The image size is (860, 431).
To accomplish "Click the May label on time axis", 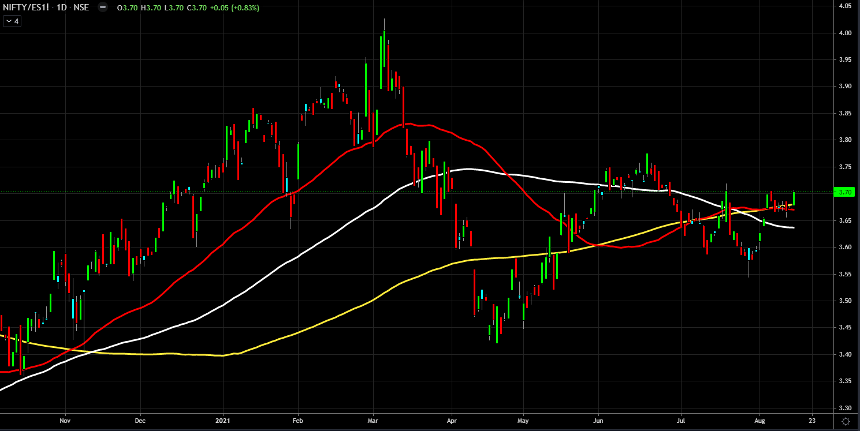I will [x=523, y=421].
